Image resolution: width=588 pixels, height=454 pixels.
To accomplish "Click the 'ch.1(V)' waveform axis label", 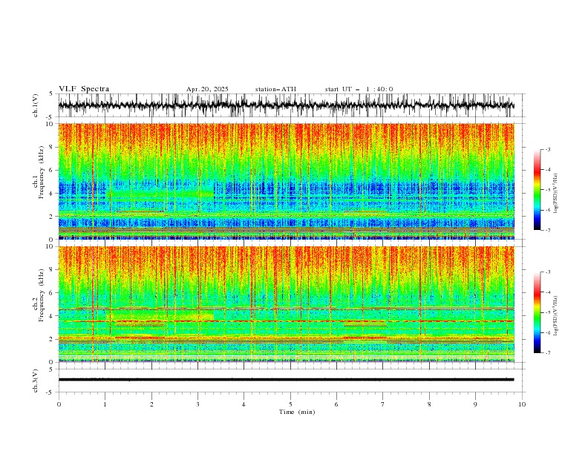I will point(36,105).
